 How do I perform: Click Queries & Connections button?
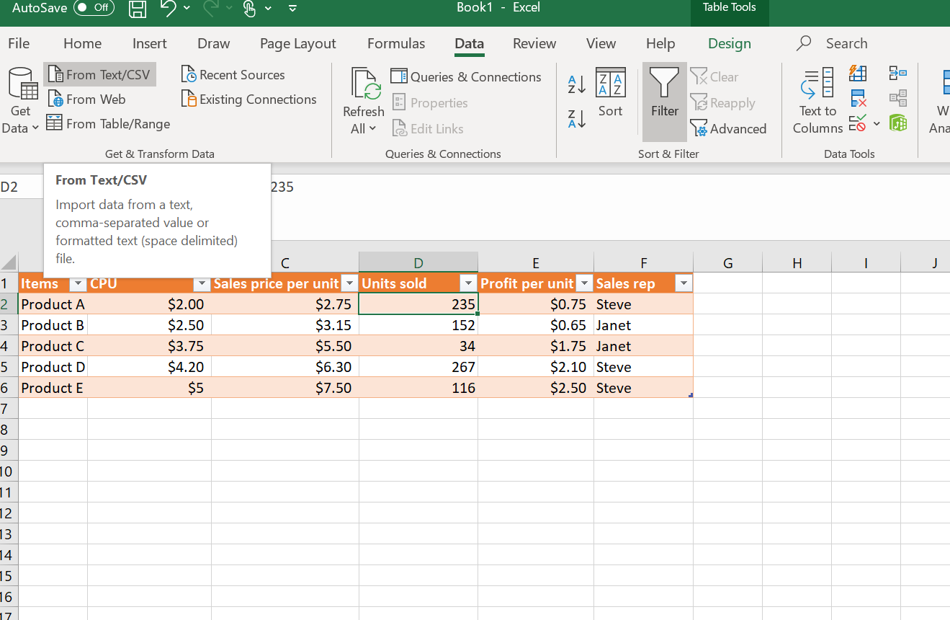[x=466, y=77]
